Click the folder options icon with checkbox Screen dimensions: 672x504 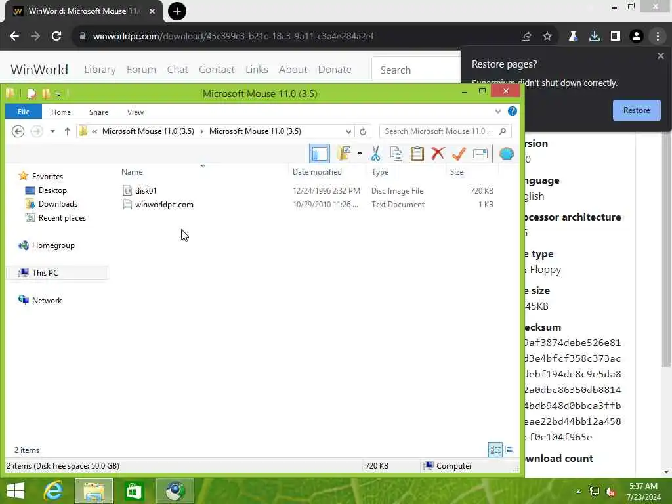[x=344, y=154]
